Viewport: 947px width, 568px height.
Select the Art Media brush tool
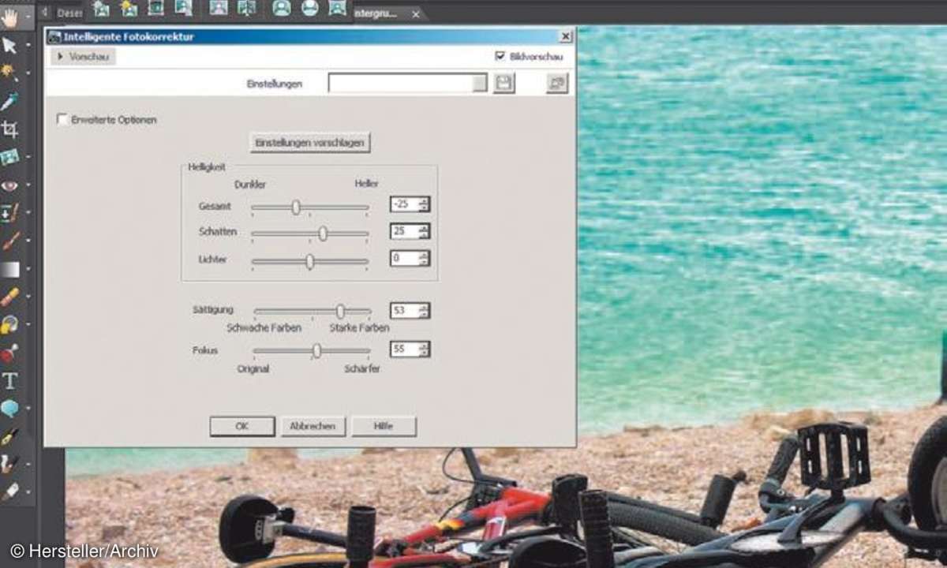click(x=9, y=492)
